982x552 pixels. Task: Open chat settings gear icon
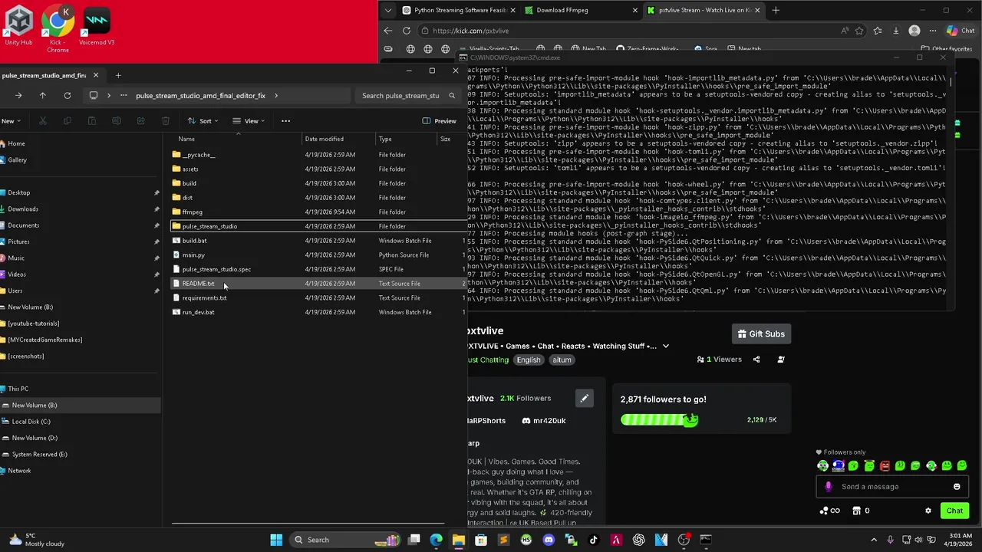(x=928, y=511)
